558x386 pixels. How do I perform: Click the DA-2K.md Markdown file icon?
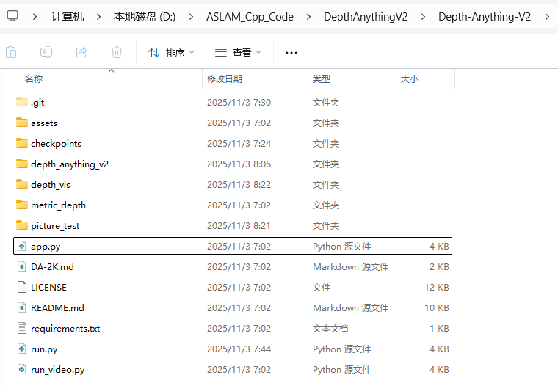[22, 266]
